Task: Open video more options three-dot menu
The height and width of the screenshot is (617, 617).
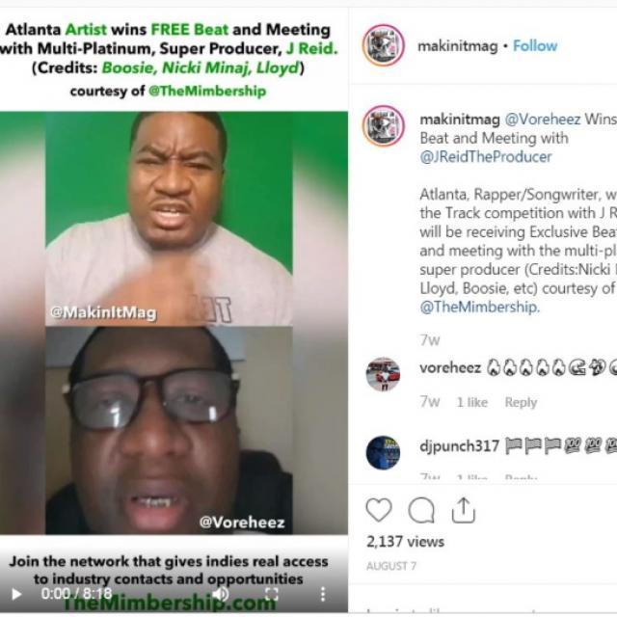Action: 323,594
